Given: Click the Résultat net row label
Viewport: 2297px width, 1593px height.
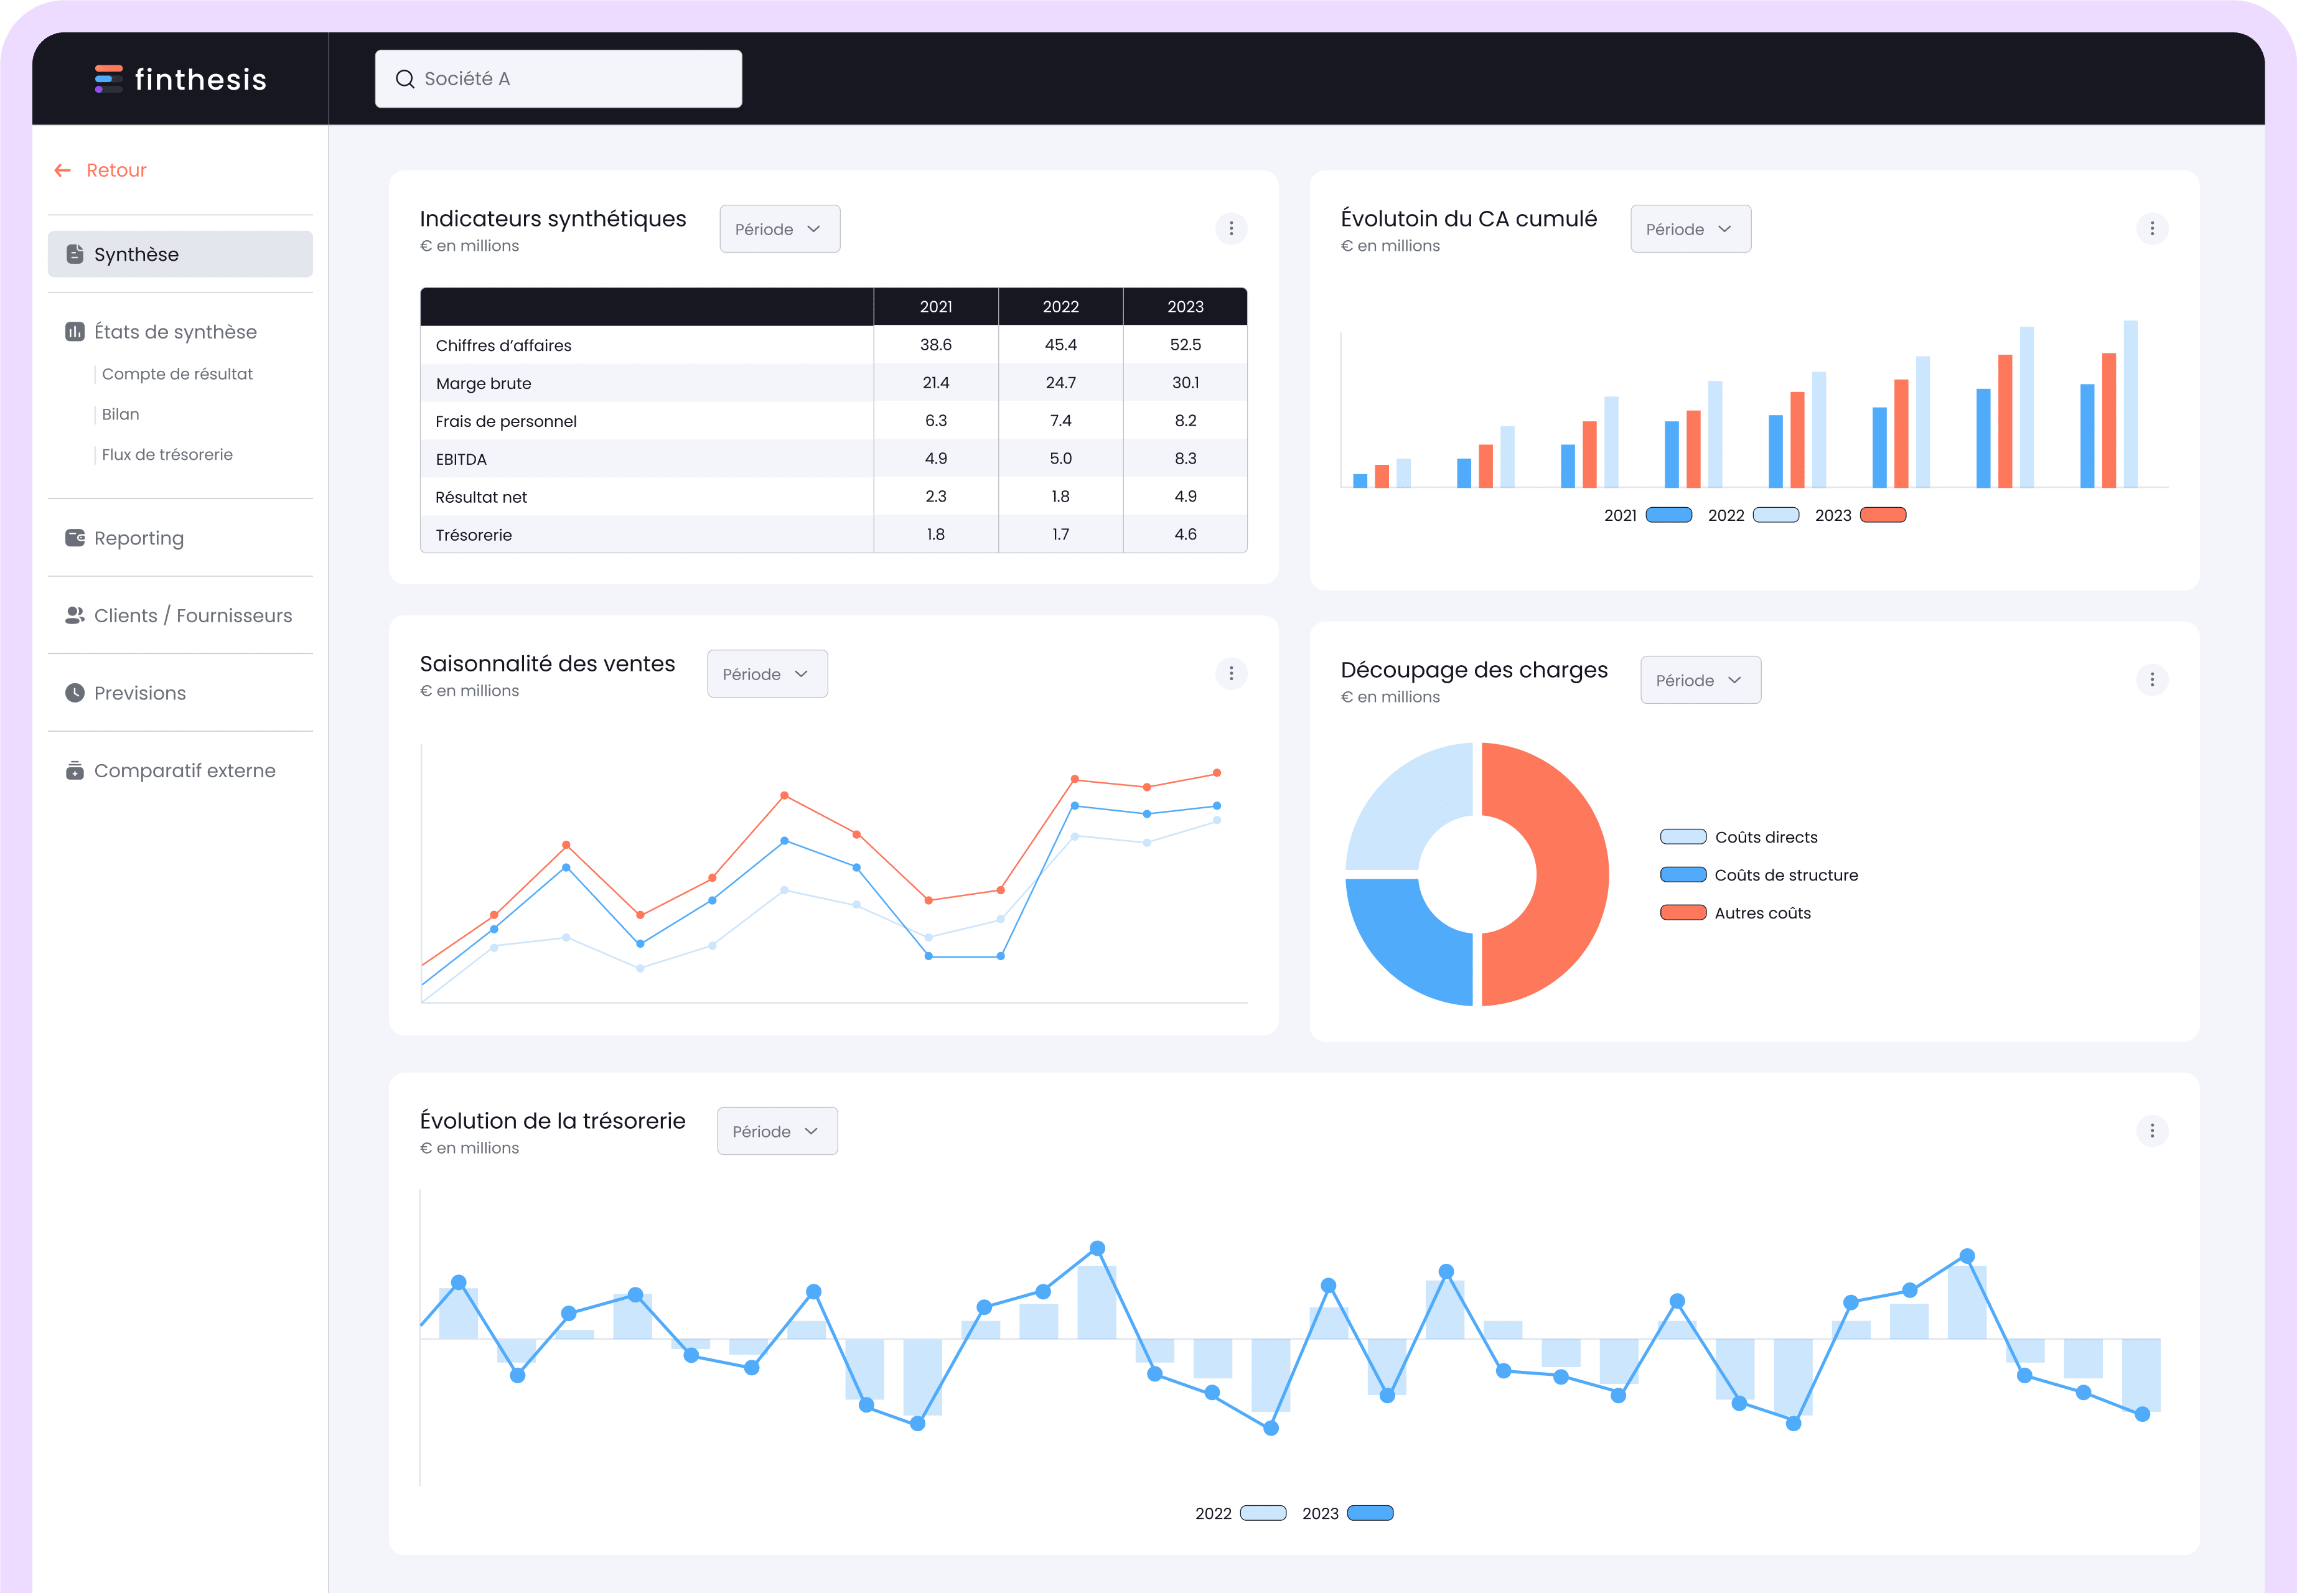Looking at the screenshot, I should click(x=481, y=497).
